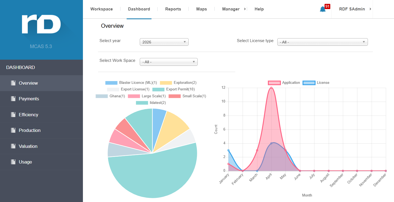Open RDF SAdmin account menu
Image resolution: width=394 pixels, height=202 pixels.
352,9
